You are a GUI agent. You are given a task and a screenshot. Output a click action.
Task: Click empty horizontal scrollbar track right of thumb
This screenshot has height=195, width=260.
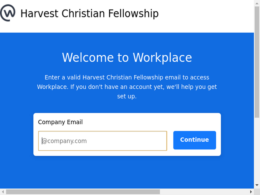[204, 192]
